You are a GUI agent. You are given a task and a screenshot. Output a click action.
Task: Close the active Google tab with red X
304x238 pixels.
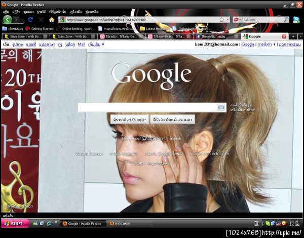[284, 37]
